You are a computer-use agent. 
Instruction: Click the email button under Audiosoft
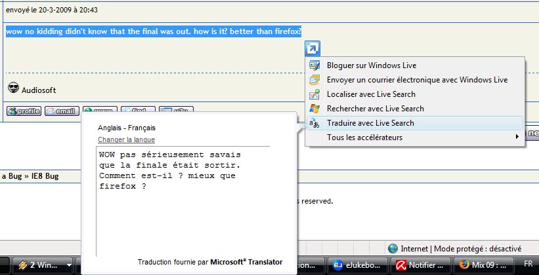point(62,111)
